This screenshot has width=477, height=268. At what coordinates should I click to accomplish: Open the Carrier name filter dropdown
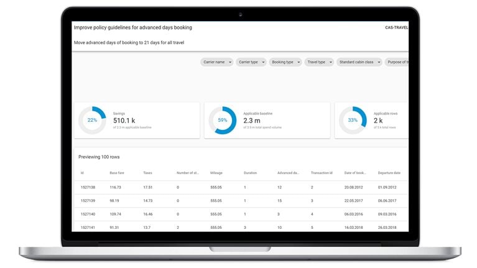(216, 62)
